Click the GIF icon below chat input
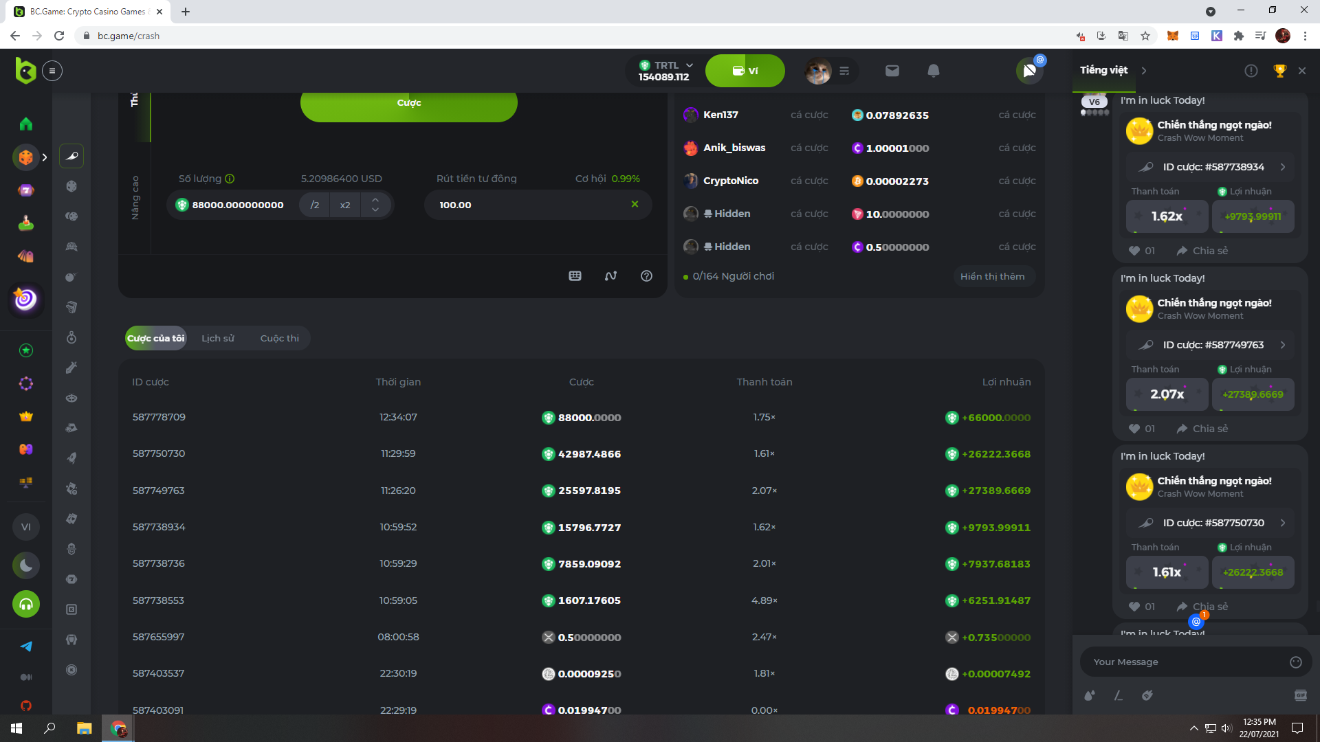The height and width of the screenshot is (742, 1320). (x=1301, y=695)
